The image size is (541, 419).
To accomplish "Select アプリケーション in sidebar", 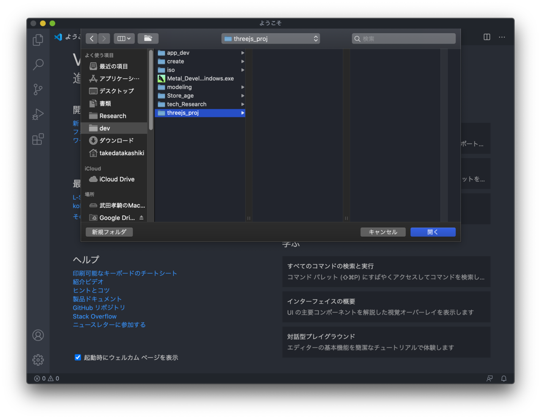I will pos(114,79).
